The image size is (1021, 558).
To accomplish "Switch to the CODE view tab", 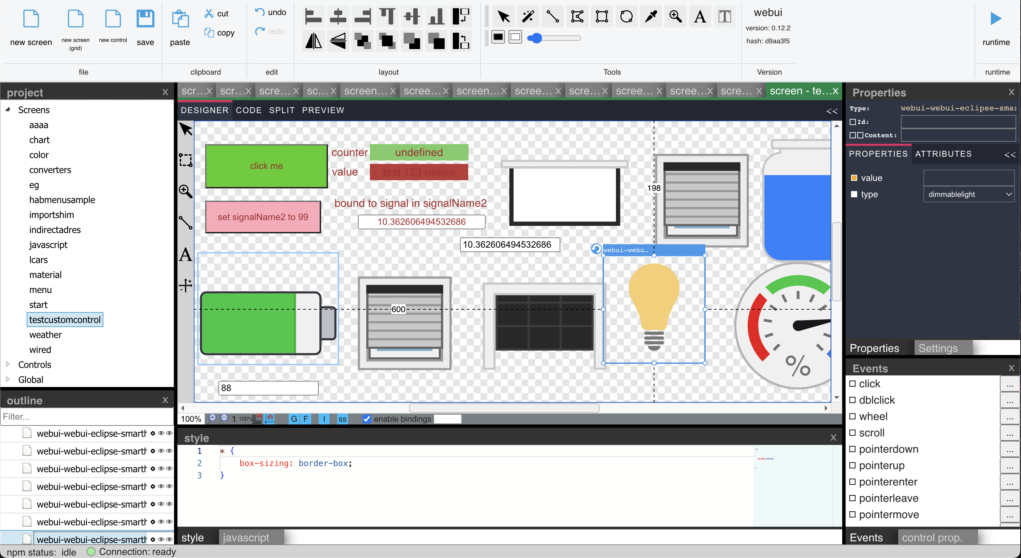I will (248, 110).
